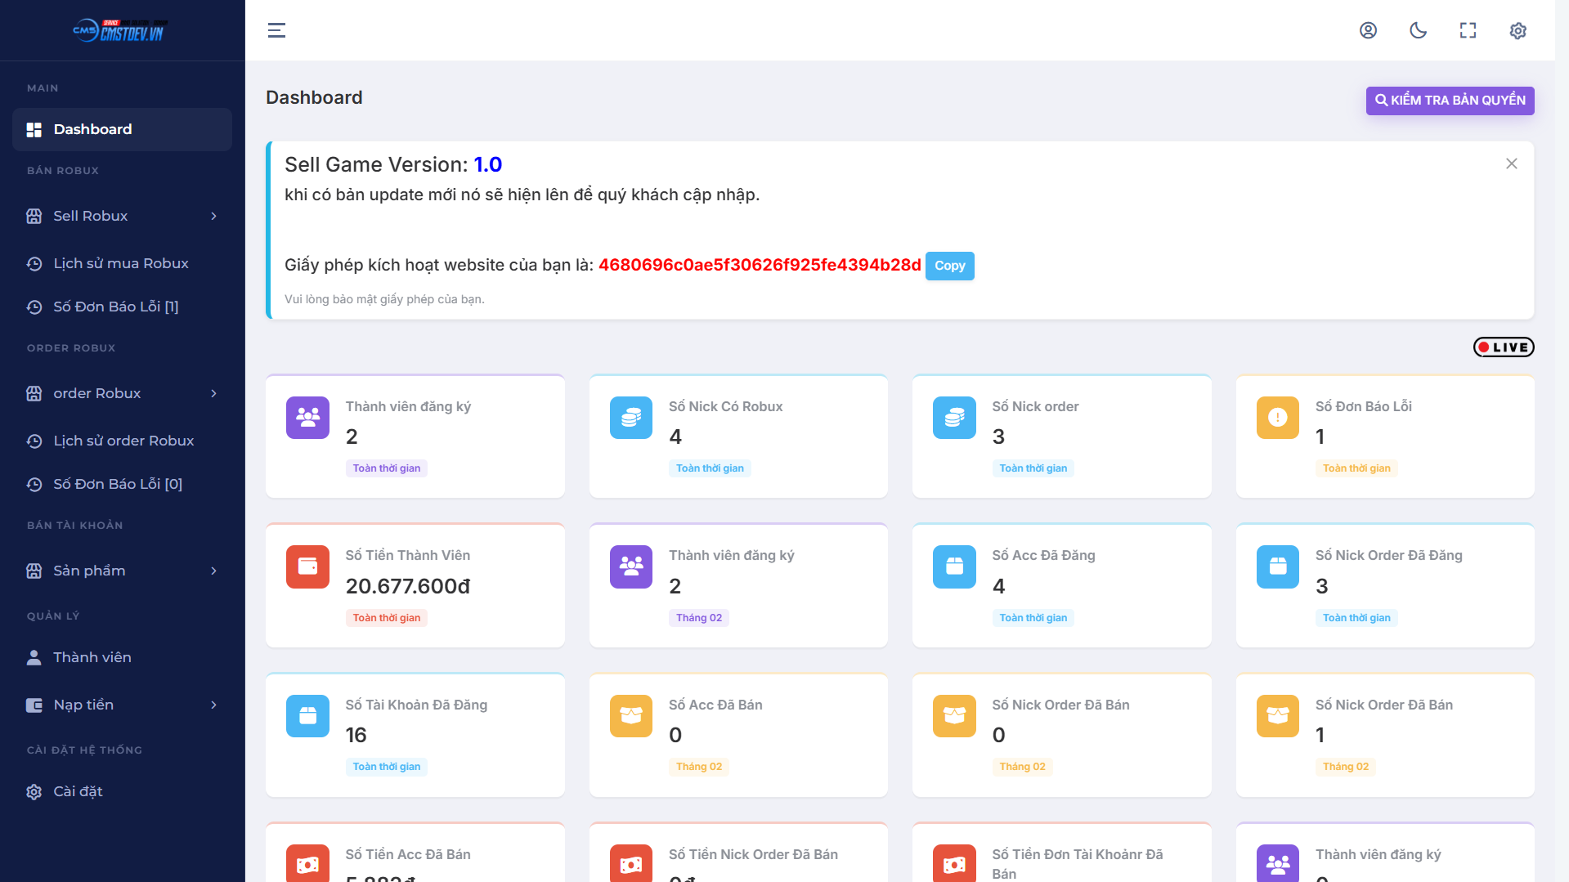Click the KIỂM TRA BẢN QUYỀN button
This screenshot has width=1569, height=882.
[x=1450, y=101]
